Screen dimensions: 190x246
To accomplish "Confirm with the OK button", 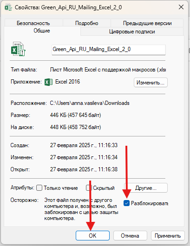I will click(92, 235).
